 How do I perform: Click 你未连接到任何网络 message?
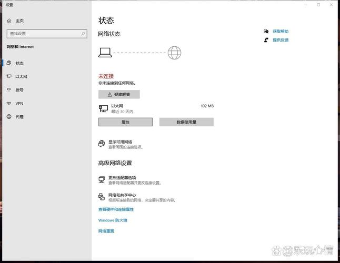117,83
